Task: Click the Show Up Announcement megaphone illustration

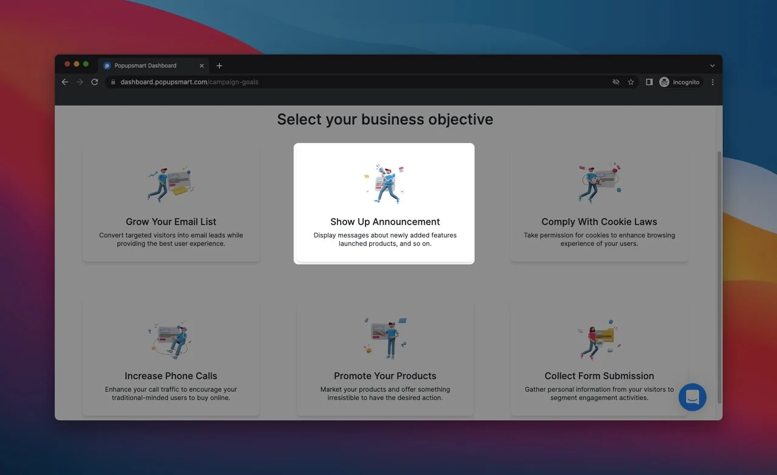Action: pyautogui.click(x=384, y=184)
